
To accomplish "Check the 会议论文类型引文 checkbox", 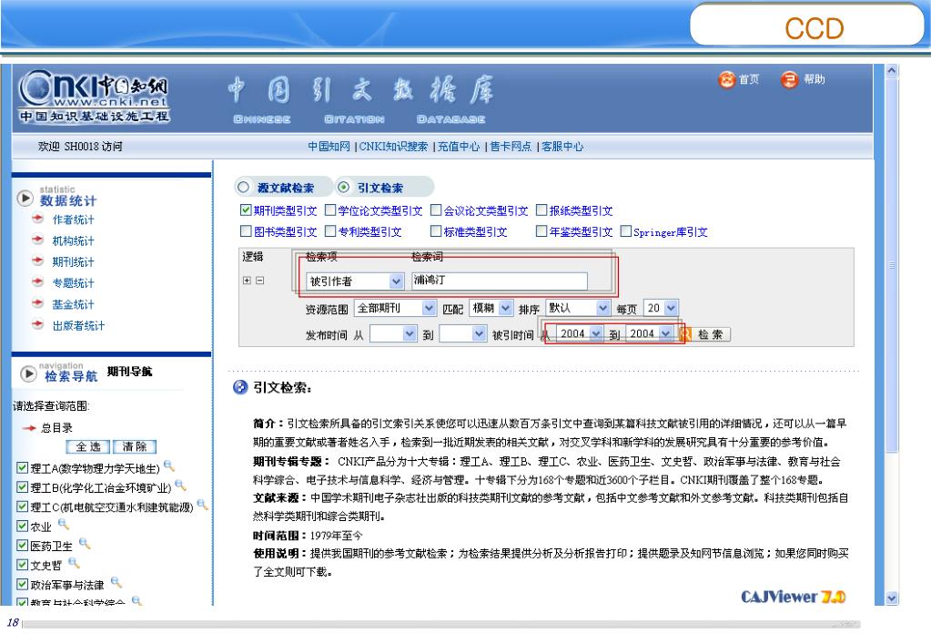I will 436,210.
